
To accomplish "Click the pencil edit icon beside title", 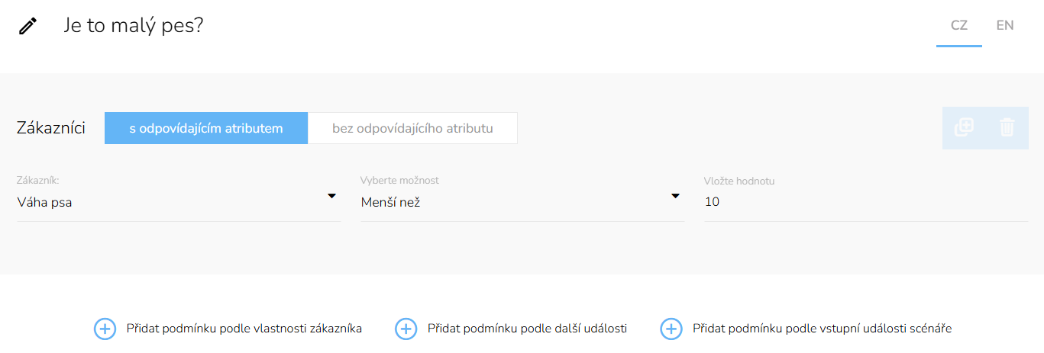I will pos(27,27).
